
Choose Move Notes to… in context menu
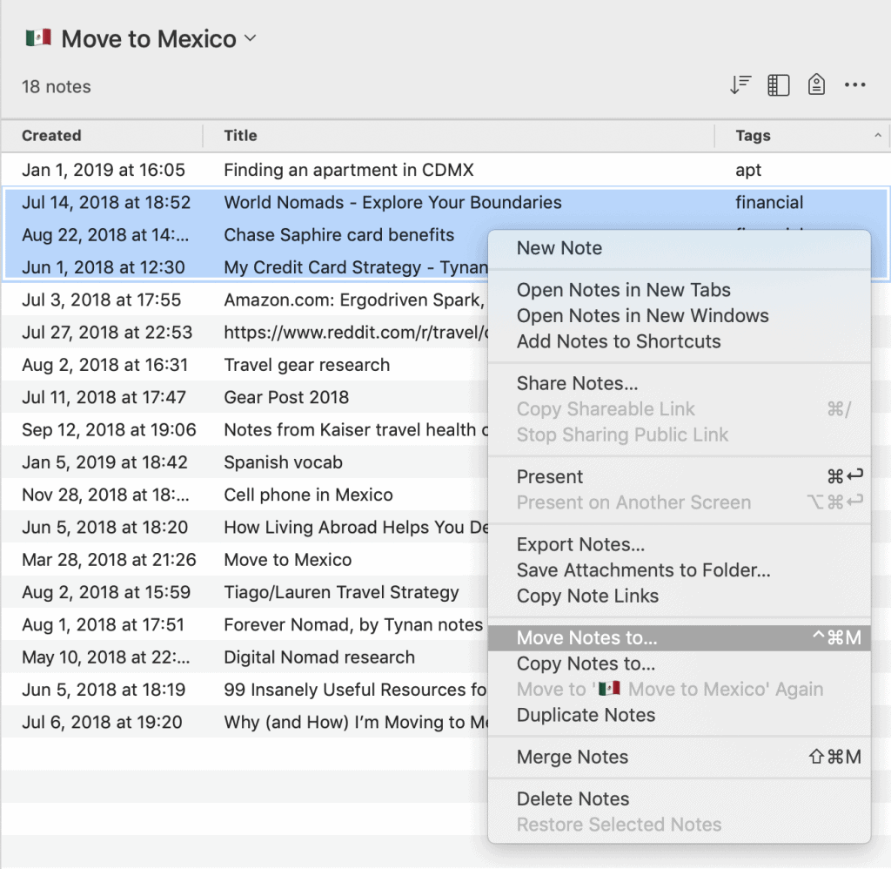click(586, 638)
